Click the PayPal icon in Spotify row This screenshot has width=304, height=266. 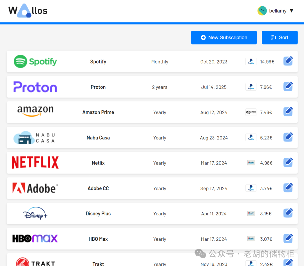tap(251, 62)
